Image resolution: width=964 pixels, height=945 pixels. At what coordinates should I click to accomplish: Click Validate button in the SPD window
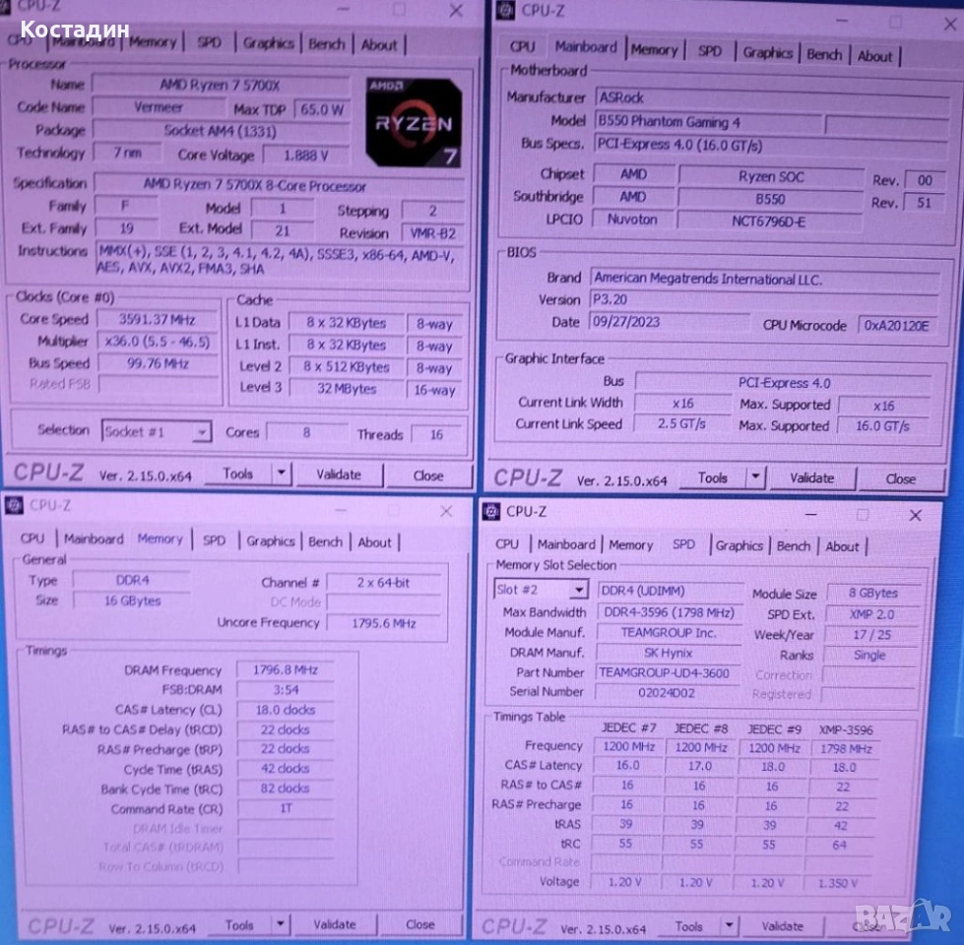[x=782, y=926]
